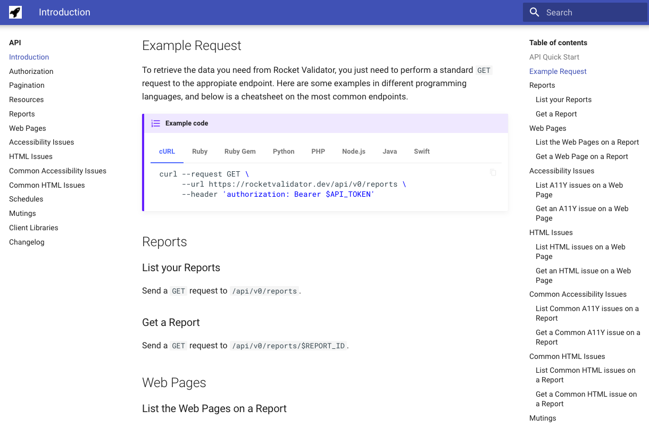Jump to Get a Web Page on a Report
This screenshot has width=649, height=427.
582,156
